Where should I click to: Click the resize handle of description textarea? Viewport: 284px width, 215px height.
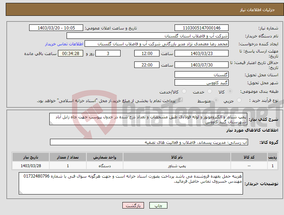click(x=51, y=123)
